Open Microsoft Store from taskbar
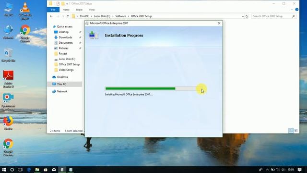This screenshot has width=307, height=173. (x=46, y=170)
